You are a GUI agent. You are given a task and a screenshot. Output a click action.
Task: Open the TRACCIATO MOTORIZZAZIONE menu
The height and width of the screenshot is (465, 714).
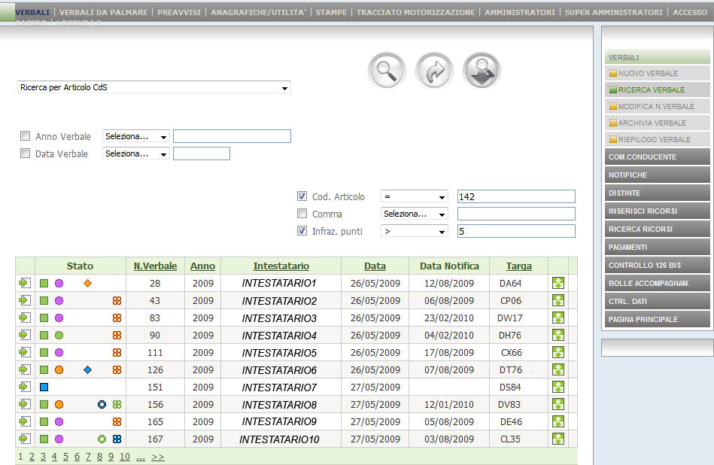click(x=415, y=12)
